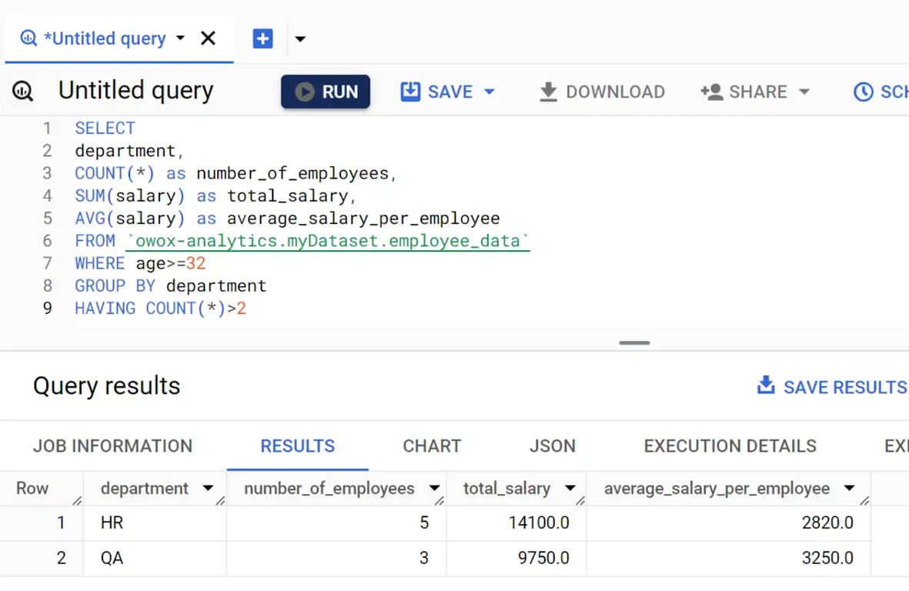Click the WHERE age>=32 line in editor
The image size is (909, 591).
click(140, 264)
